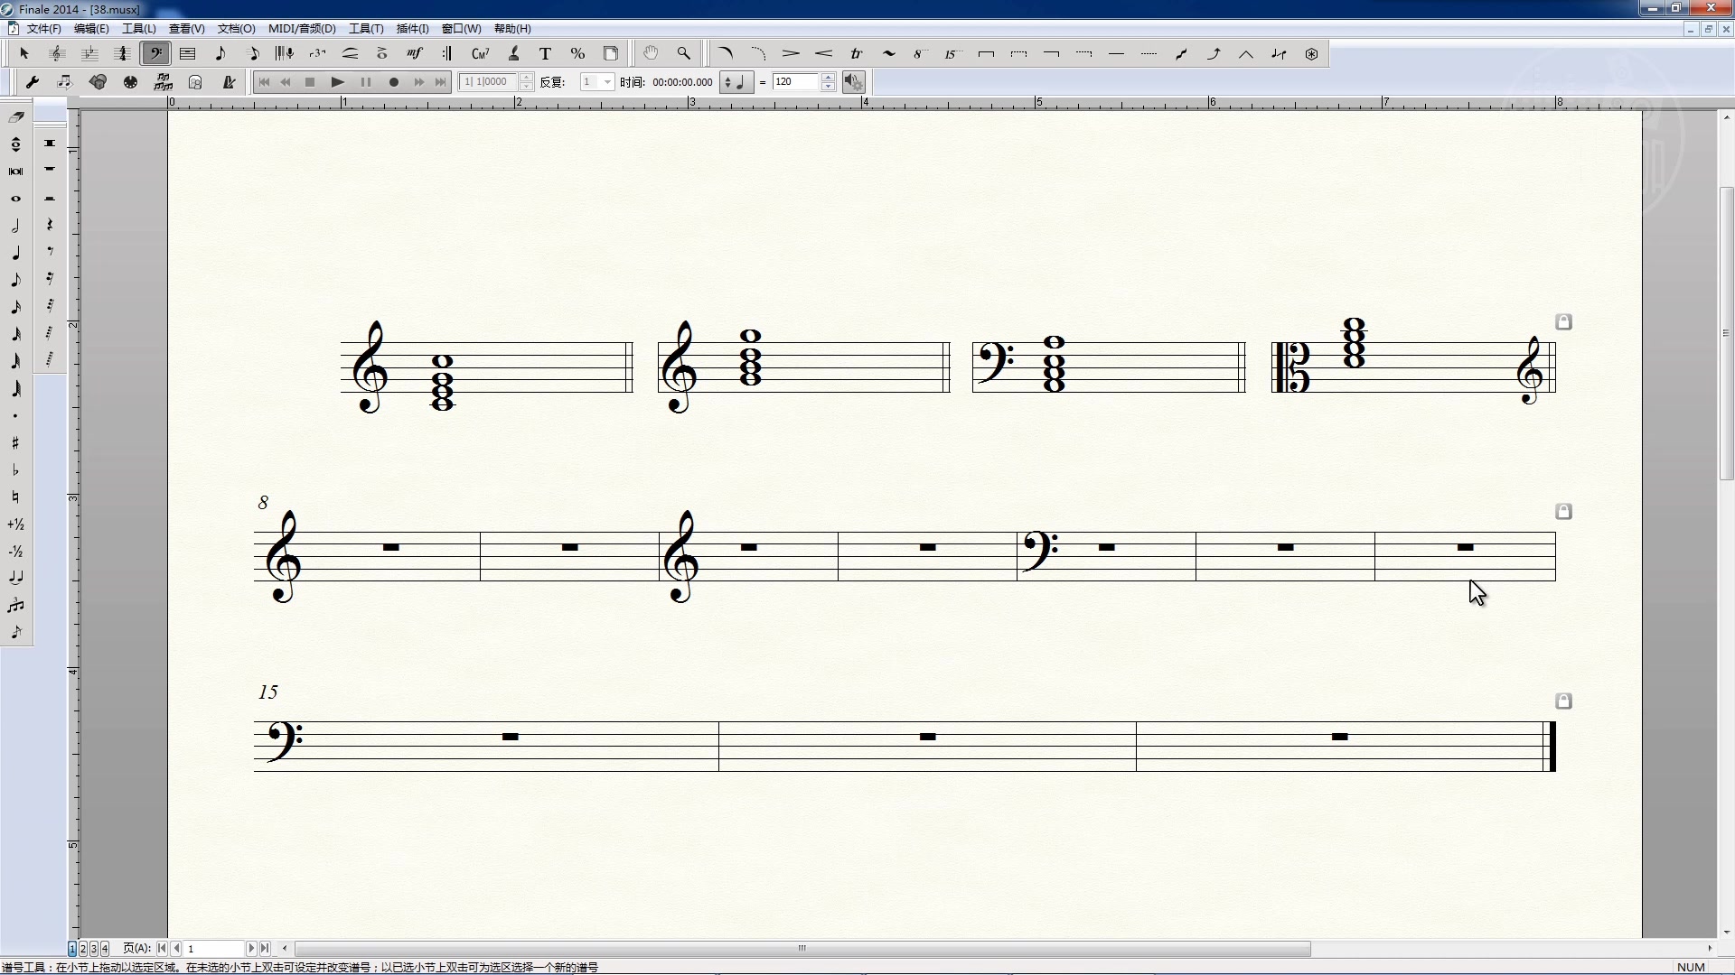The image size is (1735, 975).
Task: Increase tempo using stepper up arrow
Action: 828,78
